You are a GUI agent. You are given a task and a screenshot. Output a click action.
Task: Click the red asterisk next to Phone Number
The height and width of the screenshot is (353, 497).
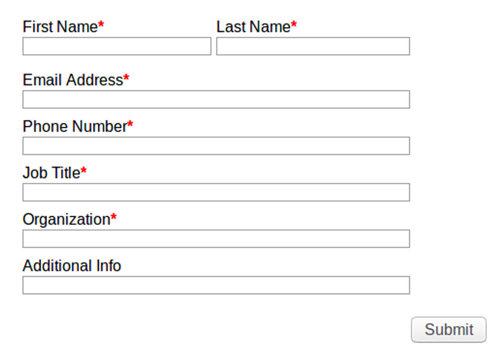click(130, 124)
